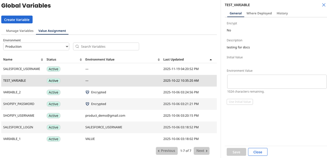Screen dimensions: 327x158
Task: Click Active status badge for VARIABLE_1
Action: pos(53,139)
